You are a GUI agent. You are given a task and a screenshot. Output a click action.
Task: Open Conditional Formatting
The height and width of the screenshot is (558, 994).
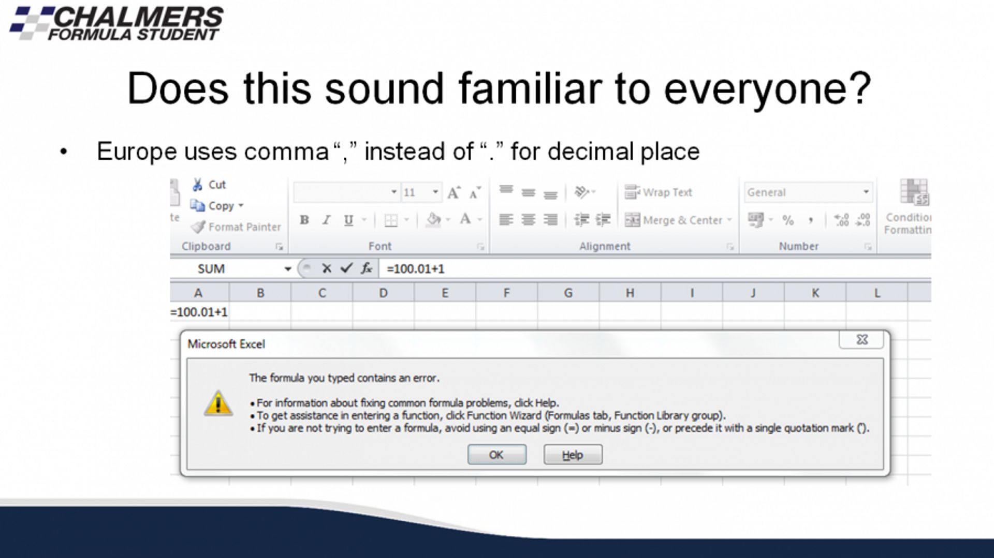908,207
